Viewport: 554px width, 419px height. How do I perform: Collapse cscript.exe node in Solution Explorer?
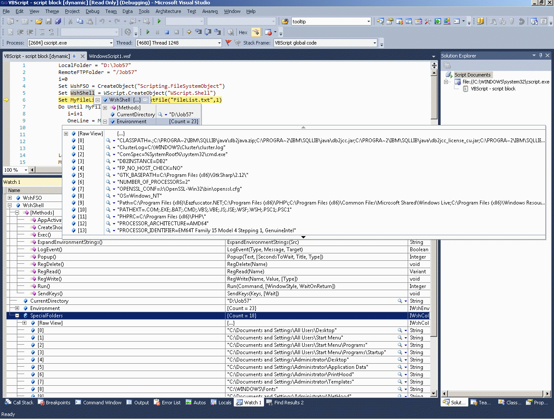pyautogui.click(x=446, y=82)
